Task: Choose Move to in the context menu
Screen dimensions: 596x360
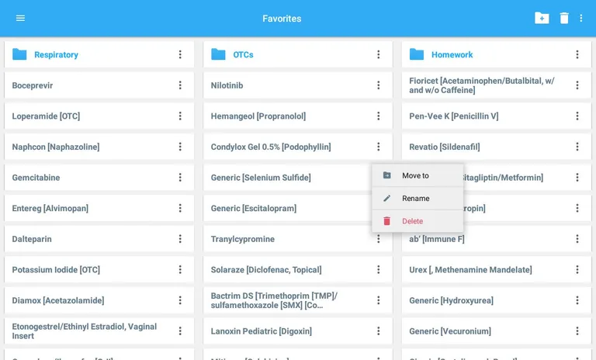Action: point(418,175)
